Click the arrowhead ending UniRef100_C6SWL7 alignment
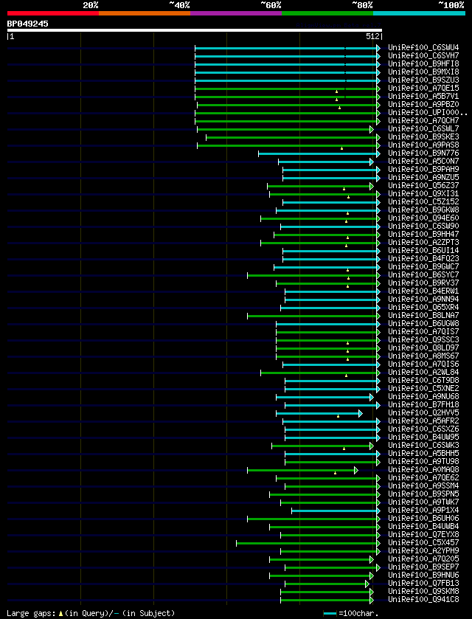Image resolution: width=472 pixels, height=619 pixels. click(372, 129)
